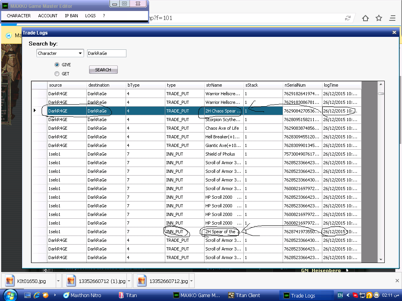Click the table scrollbar up arrow

(381, 85)
